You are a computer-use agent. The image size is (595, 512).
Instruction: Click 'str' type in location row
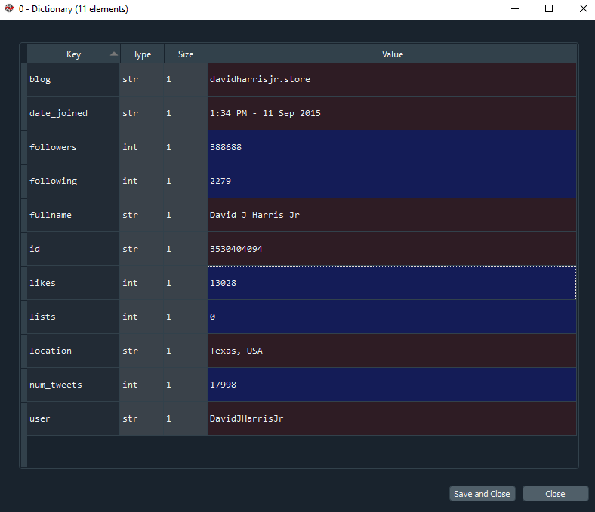tap(141, 351)
